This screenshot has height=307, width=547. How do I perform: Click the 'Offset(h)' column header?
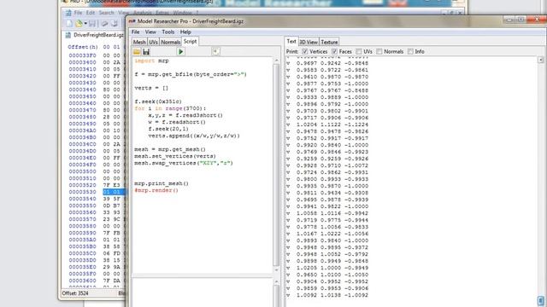(83, 47)
